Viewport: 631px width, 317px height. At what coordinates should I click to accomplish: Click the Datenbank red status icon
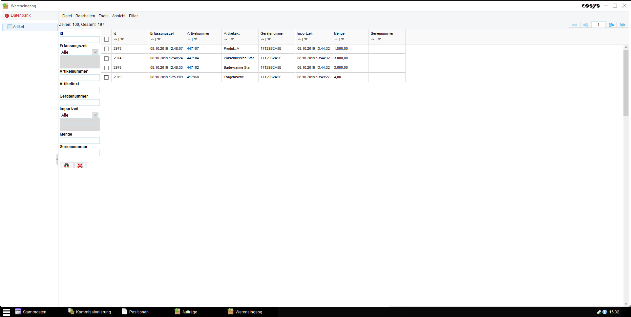[x=7, y=15]
